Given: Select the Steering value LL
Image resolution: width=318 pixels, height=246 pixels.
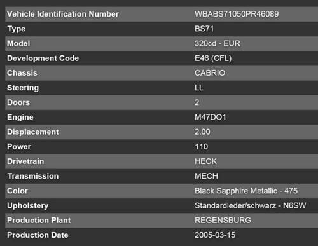Looking at the screenshot, I should 199,88.
